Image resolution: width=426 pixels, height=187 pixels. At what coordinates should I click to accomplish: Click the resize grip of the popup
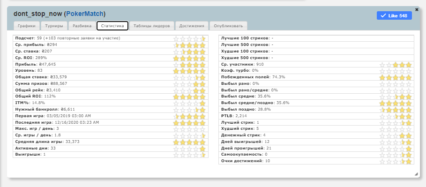416,174
